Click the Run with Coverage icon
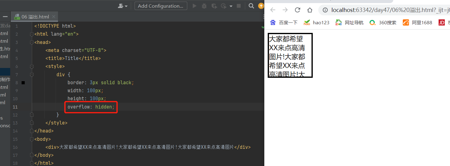The height and width of the screenshot is (166, 450). pos(214,6)
